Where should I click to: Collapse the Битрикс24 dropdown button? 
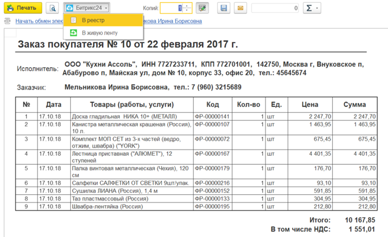(87, 8)
